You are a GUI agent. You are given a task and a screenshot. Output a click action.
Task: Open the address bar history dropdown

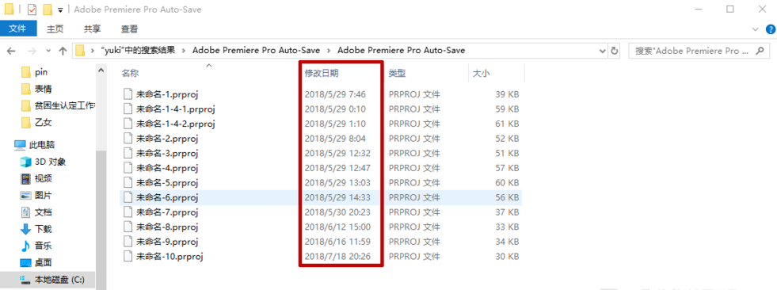pyautogui.click(x=603, y=51)
